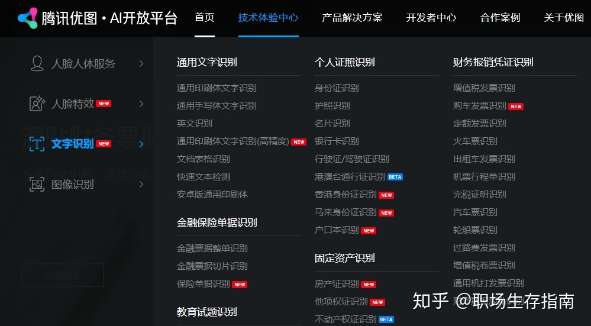Image resolution: width=591 pixels, height=326 pixels.
Task: Expand the 文字识别 chevron arrow
Action: tap(141, 144)
